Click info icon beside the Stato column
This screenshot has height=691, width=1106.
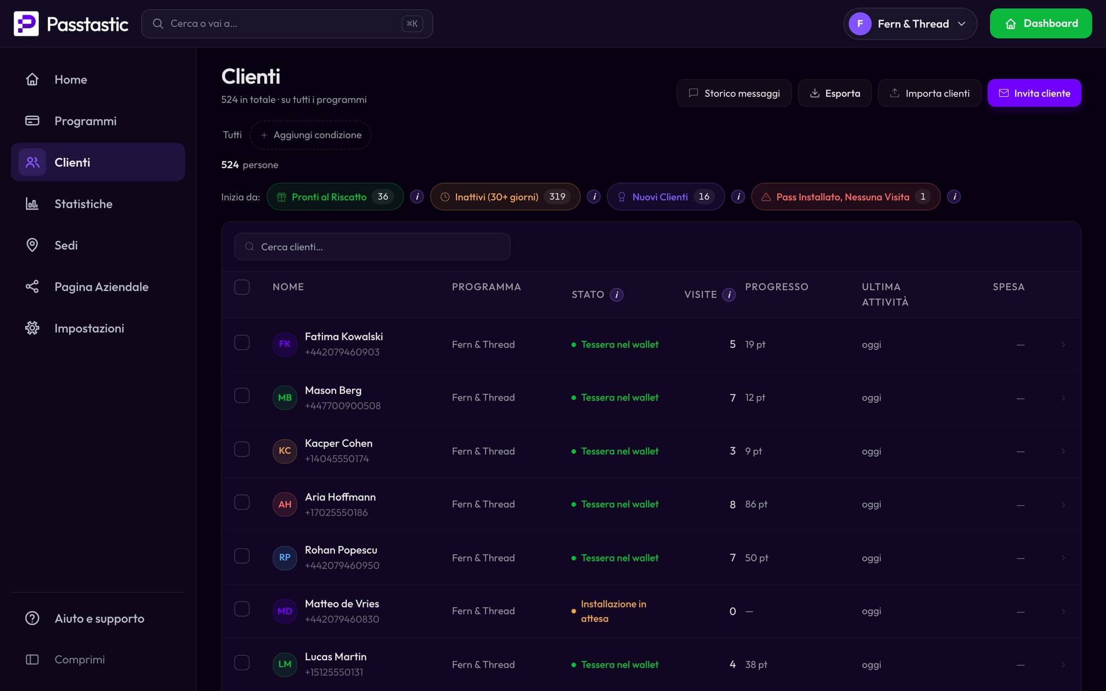[x=617, y=295]
